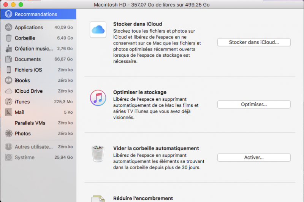Click the Réduire l'encombrement heading
Viewport: 304px width, 202px height.
pyautogui.click(x=143, y=198)
